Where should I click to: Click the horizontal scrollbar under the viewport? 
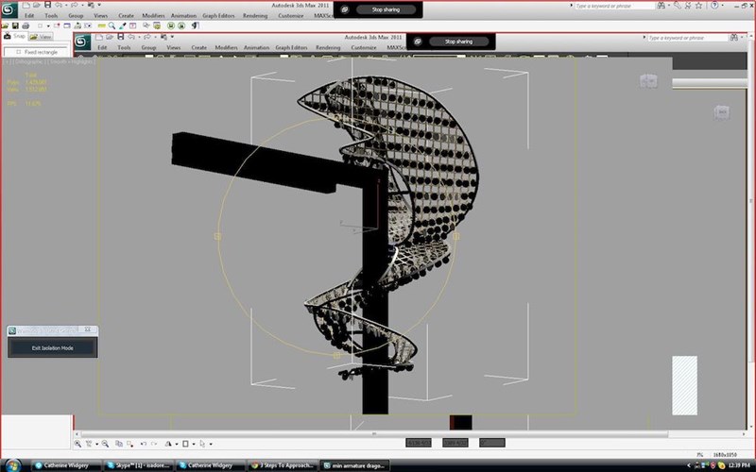click(x=374, y=434)
